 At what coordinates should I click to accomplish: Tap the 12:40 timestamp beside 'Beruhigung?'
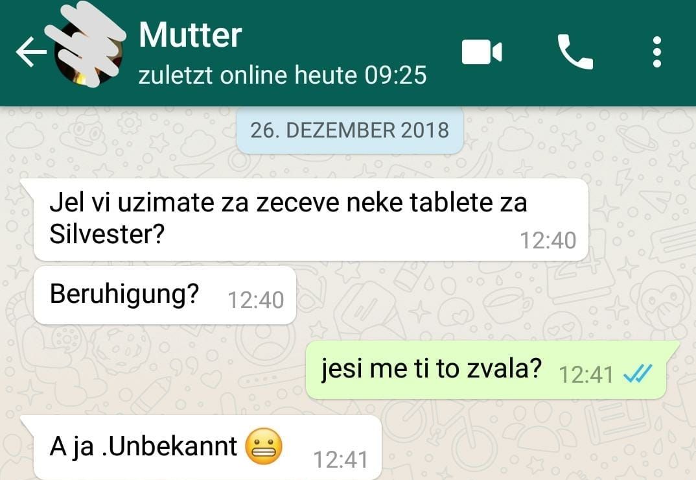coord(256,300)
